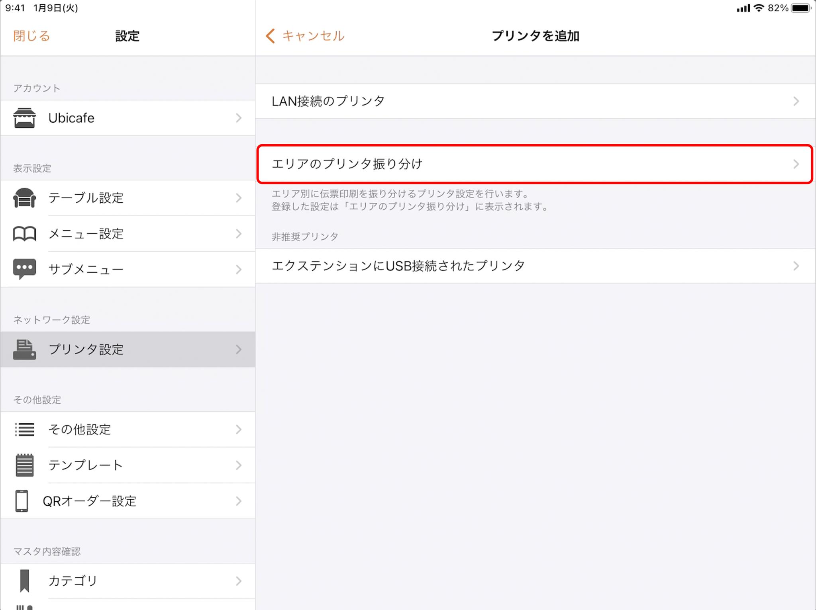This screenshot has height=610, width=816.
Task: Tap the 9:41 clock in status bar
Action: click(x=16, y=8)
